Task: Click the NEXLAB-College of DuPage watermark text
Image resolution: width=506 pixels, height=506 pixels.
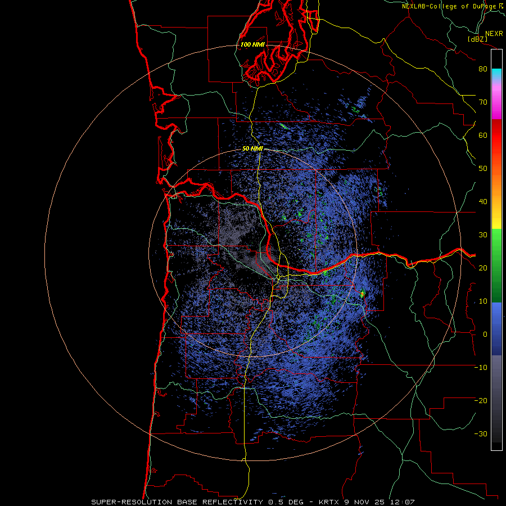Action: click(x=449, y=6)
